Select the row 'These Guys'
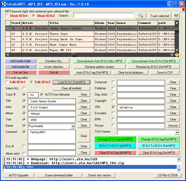 (x=90, y=34)
